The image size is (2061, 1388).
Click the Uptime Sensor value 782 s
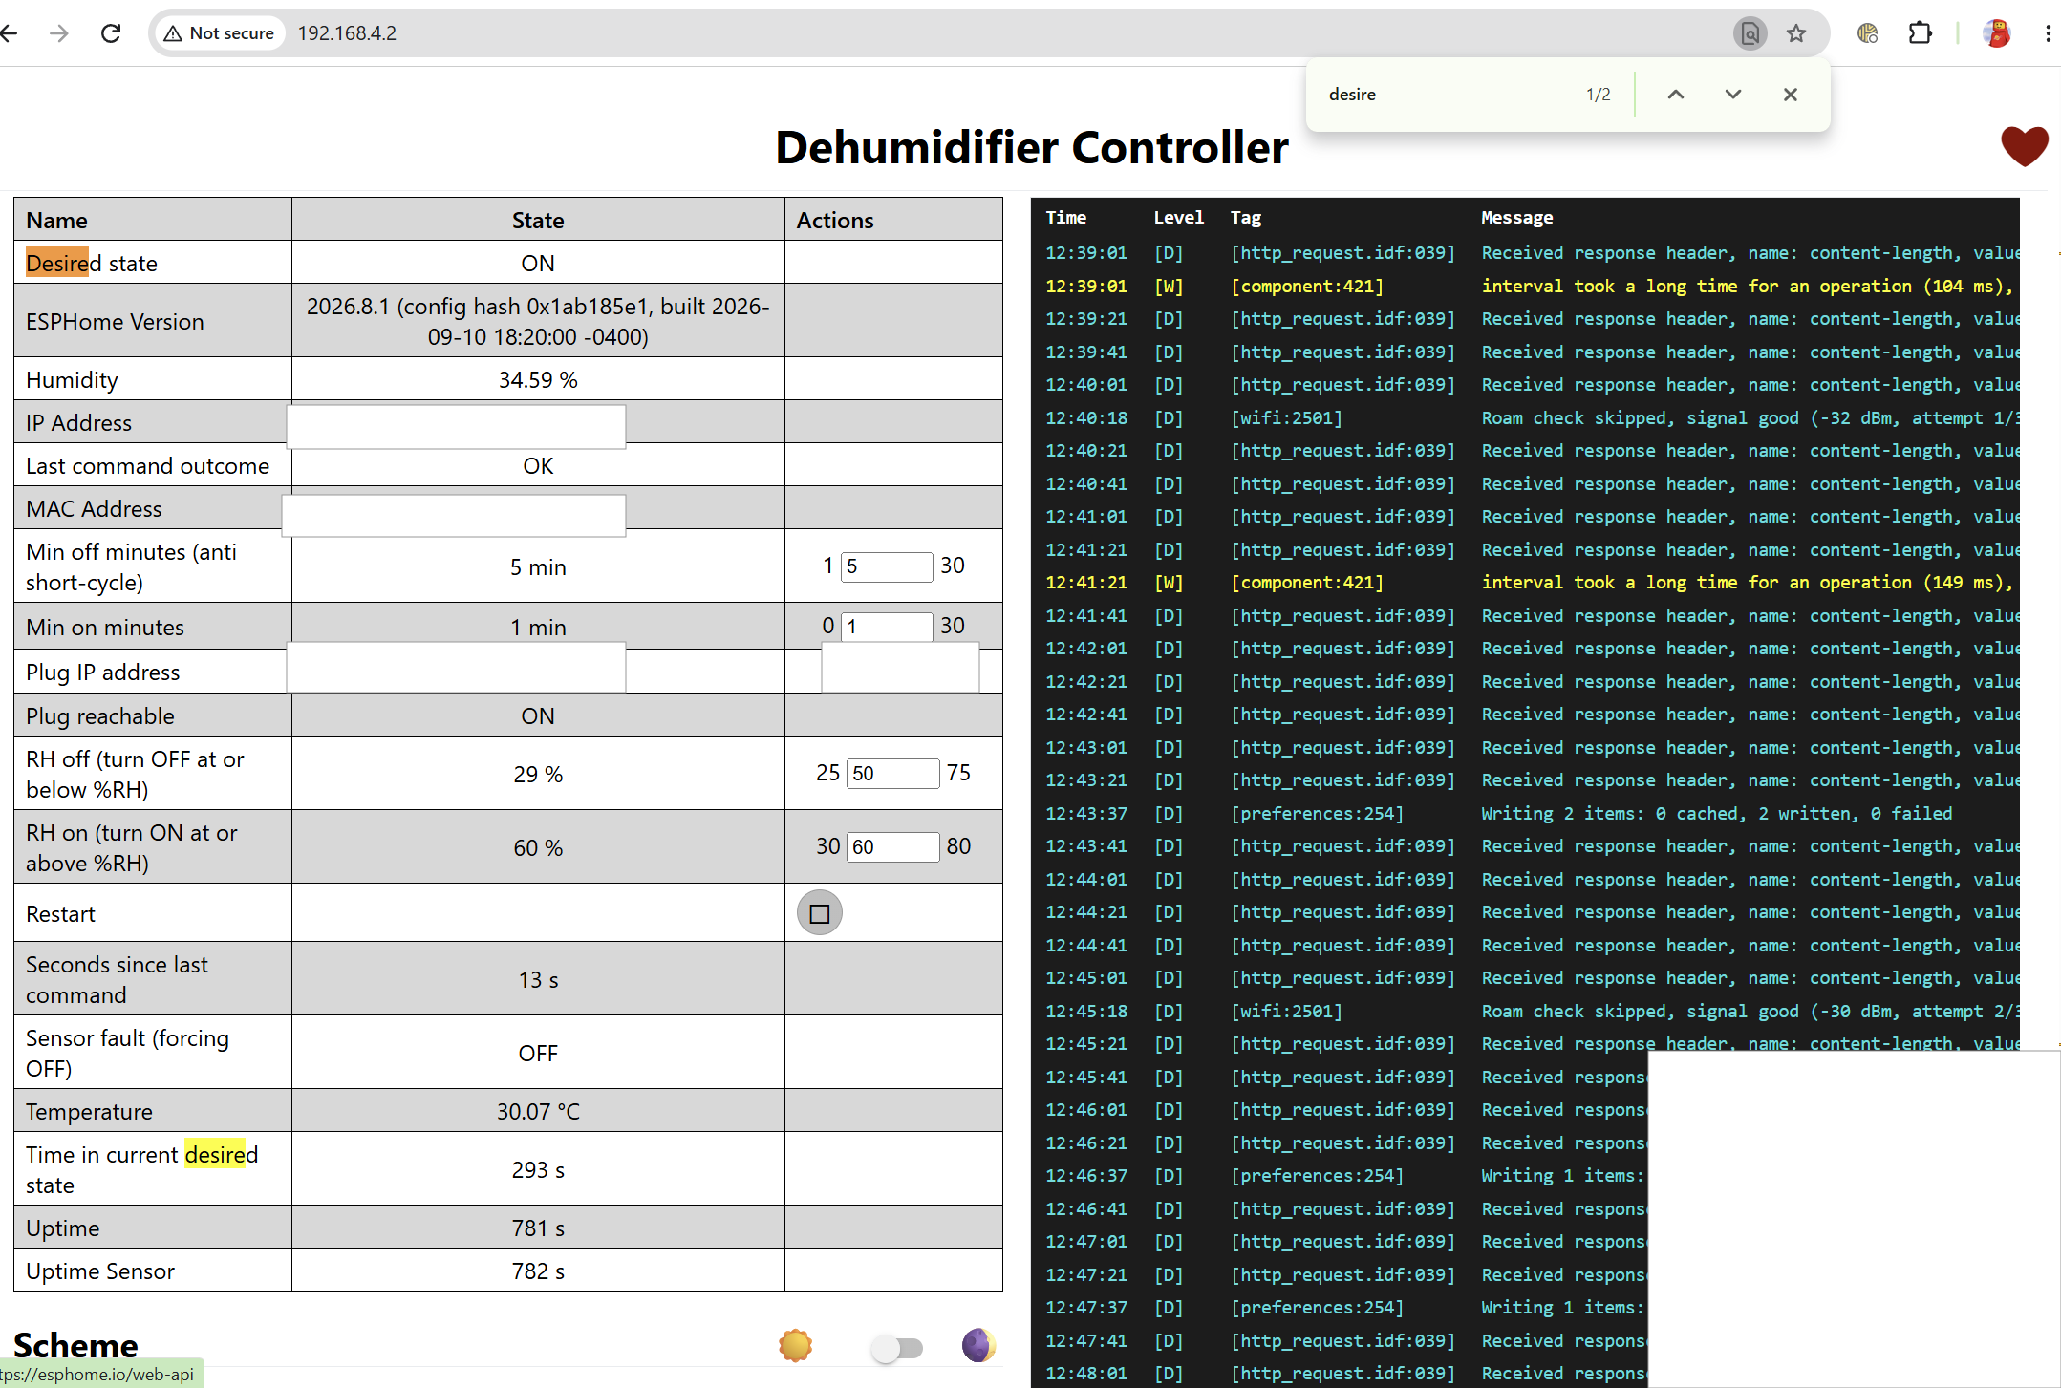[x=538, y=1271]
